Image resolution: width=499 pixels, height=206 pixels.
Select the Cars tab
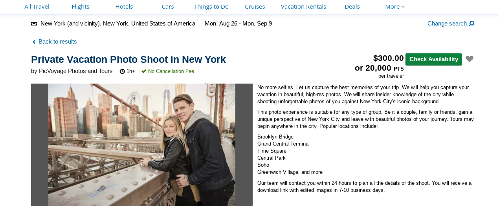tap(168, 6)
